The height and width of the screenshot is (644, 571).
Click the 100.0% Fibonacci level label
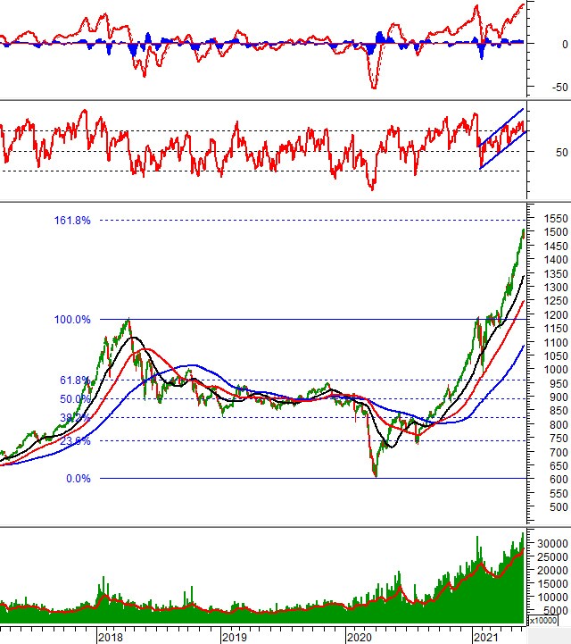click(x=72, y=320)
